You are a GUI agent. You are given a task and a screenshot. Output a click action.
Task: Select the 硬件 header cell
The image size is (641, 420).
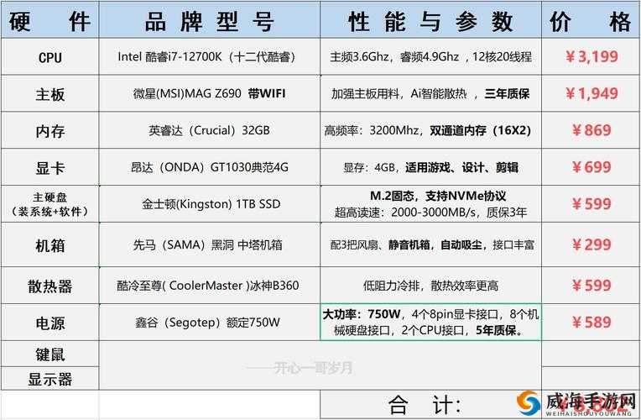[x=50, y=20]
